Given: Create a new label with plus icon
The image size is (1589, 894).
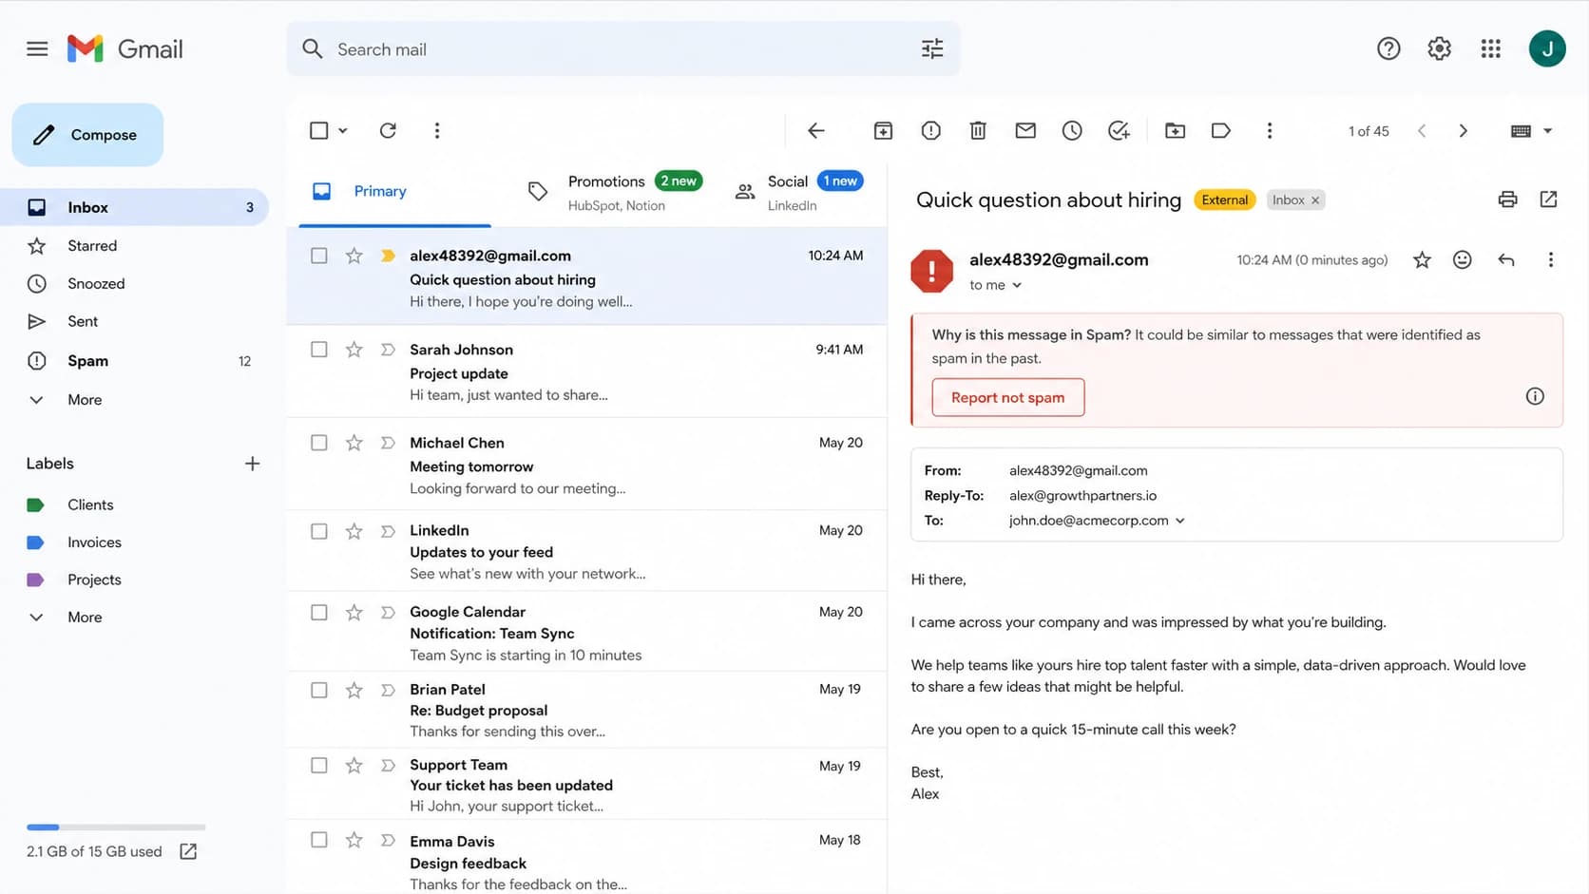Looking at the screenshot, I should pos(252,464).
